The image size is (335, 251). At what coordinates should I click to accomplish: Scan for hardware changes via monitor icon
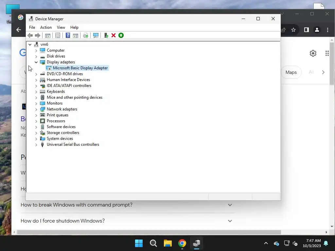(96, 35)
